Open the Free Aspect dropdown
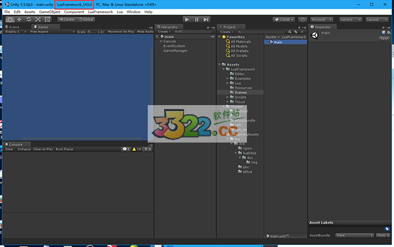Viewport: 394px width, 247px height. click(x=52, y=32)
